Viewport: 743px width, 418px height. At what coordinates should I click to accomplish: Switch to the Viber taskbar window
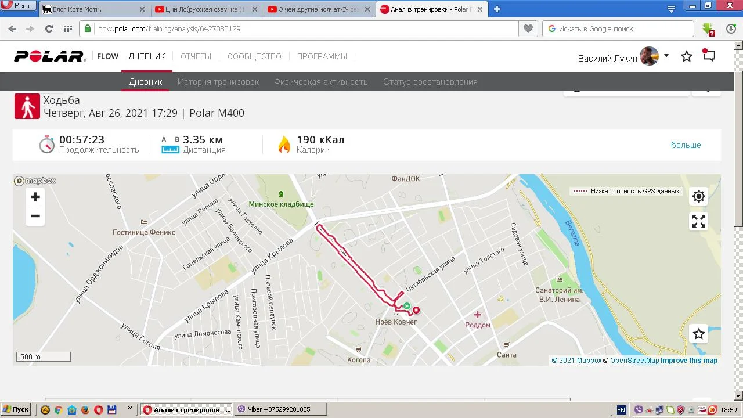[280, 409]
